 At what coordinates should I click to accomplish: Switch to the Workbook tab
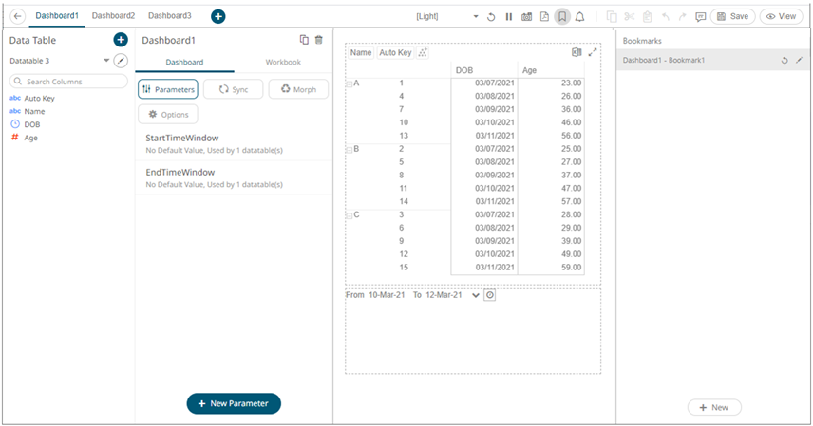(283, 62)
